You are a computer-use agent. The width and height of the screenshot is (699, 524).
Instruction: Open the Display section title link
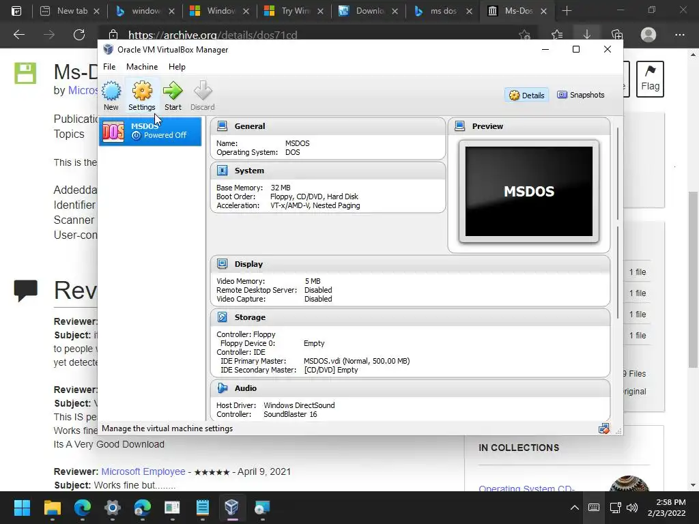248,264
